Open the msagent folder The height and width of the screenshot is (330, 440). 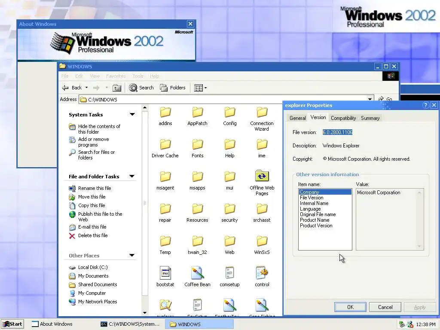click(x=165, y=181)
